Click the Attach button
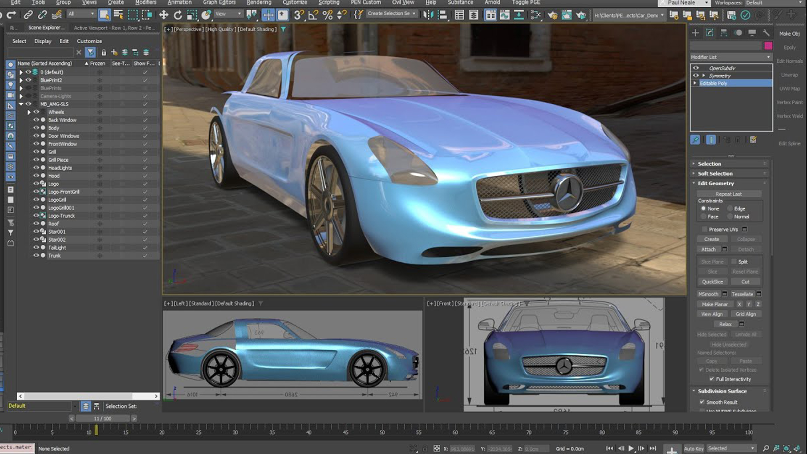The height and width of the screenshot is (454, 807). click(709, 249)
